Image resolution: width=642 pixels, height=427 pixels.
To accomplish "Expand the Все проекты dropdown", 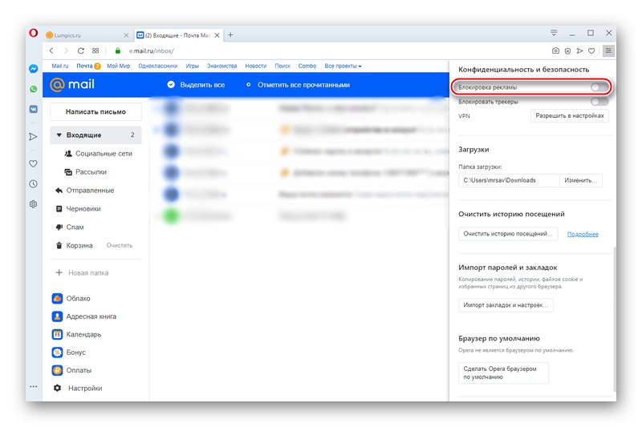I will click(343, 66).
